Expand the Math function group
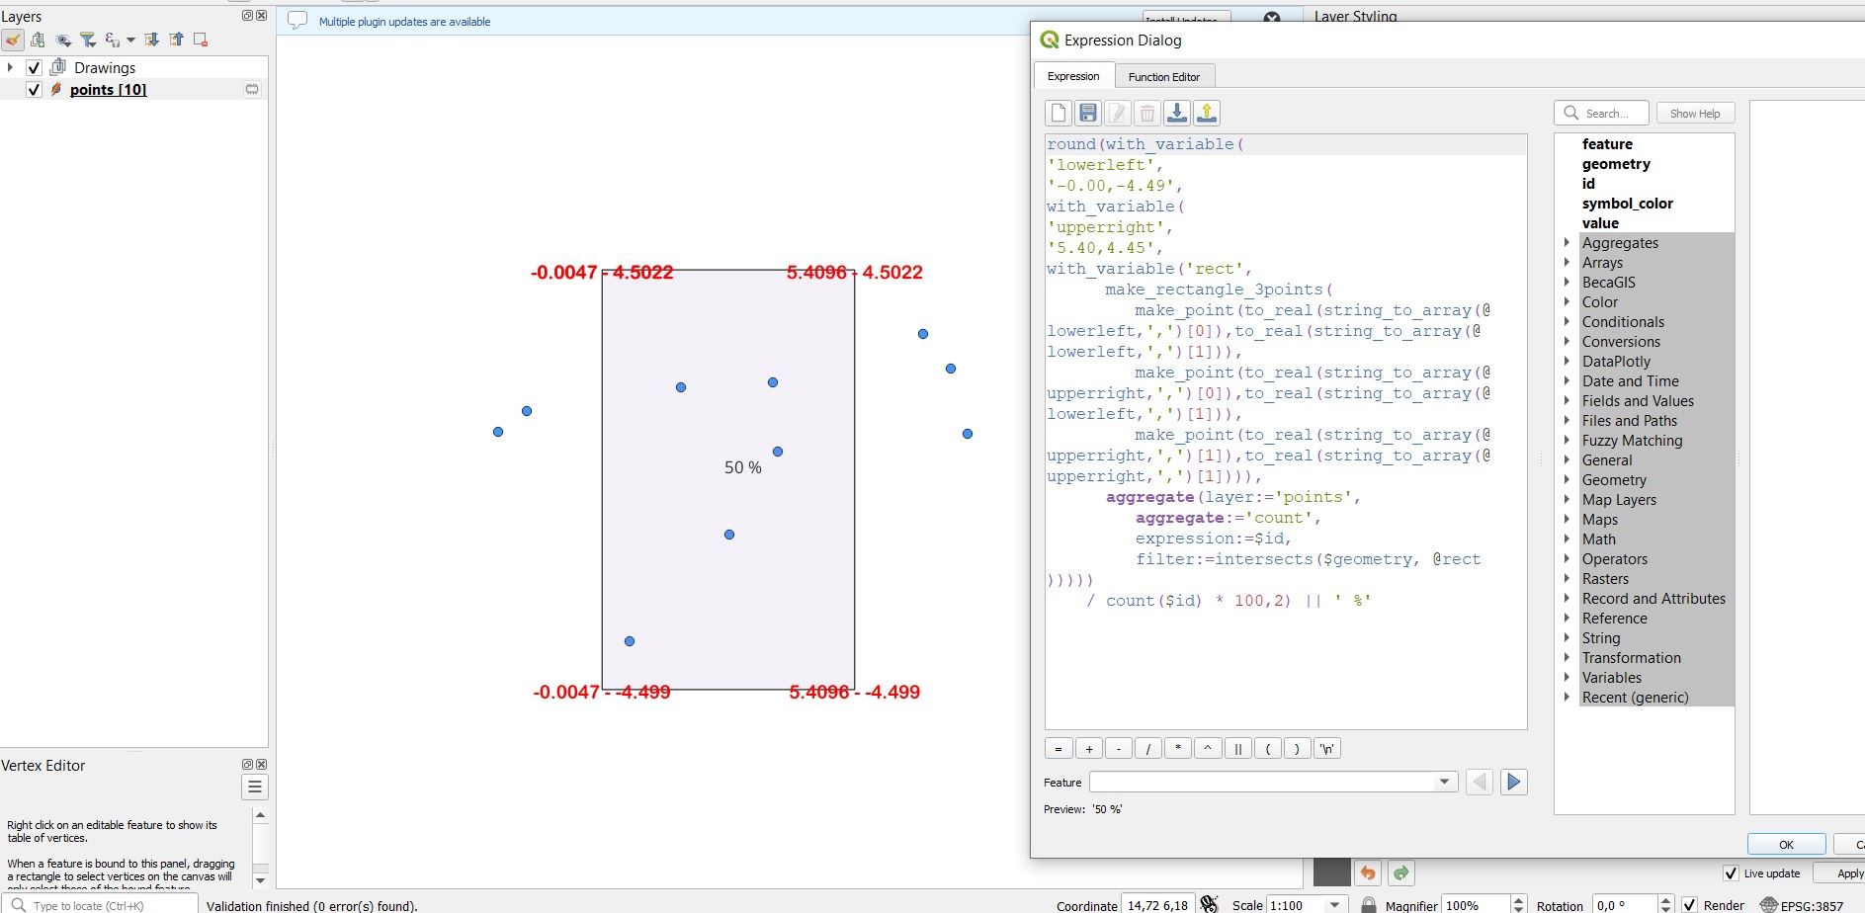 pos(1567,539)
